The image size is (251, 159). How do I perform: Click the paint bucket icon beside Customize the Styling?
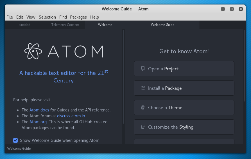[143, 127]
